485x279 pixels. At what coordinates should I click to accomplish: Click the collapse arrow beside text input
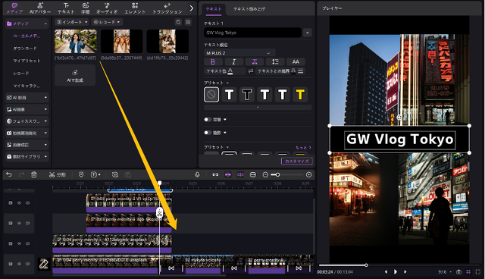[307, 33]
